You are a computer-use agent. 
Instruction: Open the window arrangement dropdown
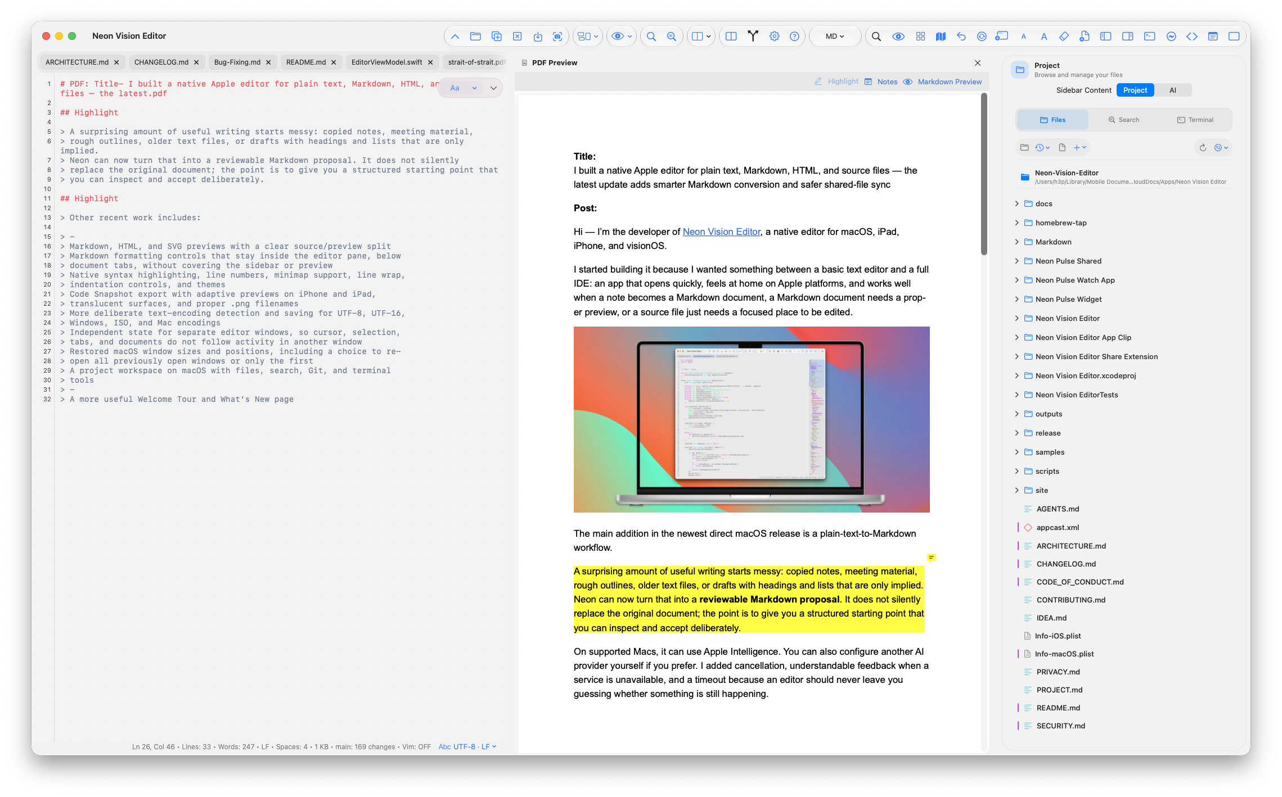(588, 37)
